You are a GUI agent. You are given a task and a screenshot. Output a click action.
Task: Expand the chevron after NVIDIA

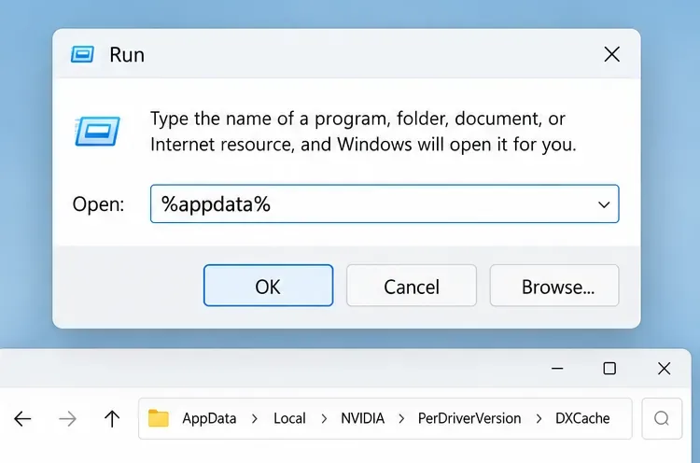(x=401, y=419)
